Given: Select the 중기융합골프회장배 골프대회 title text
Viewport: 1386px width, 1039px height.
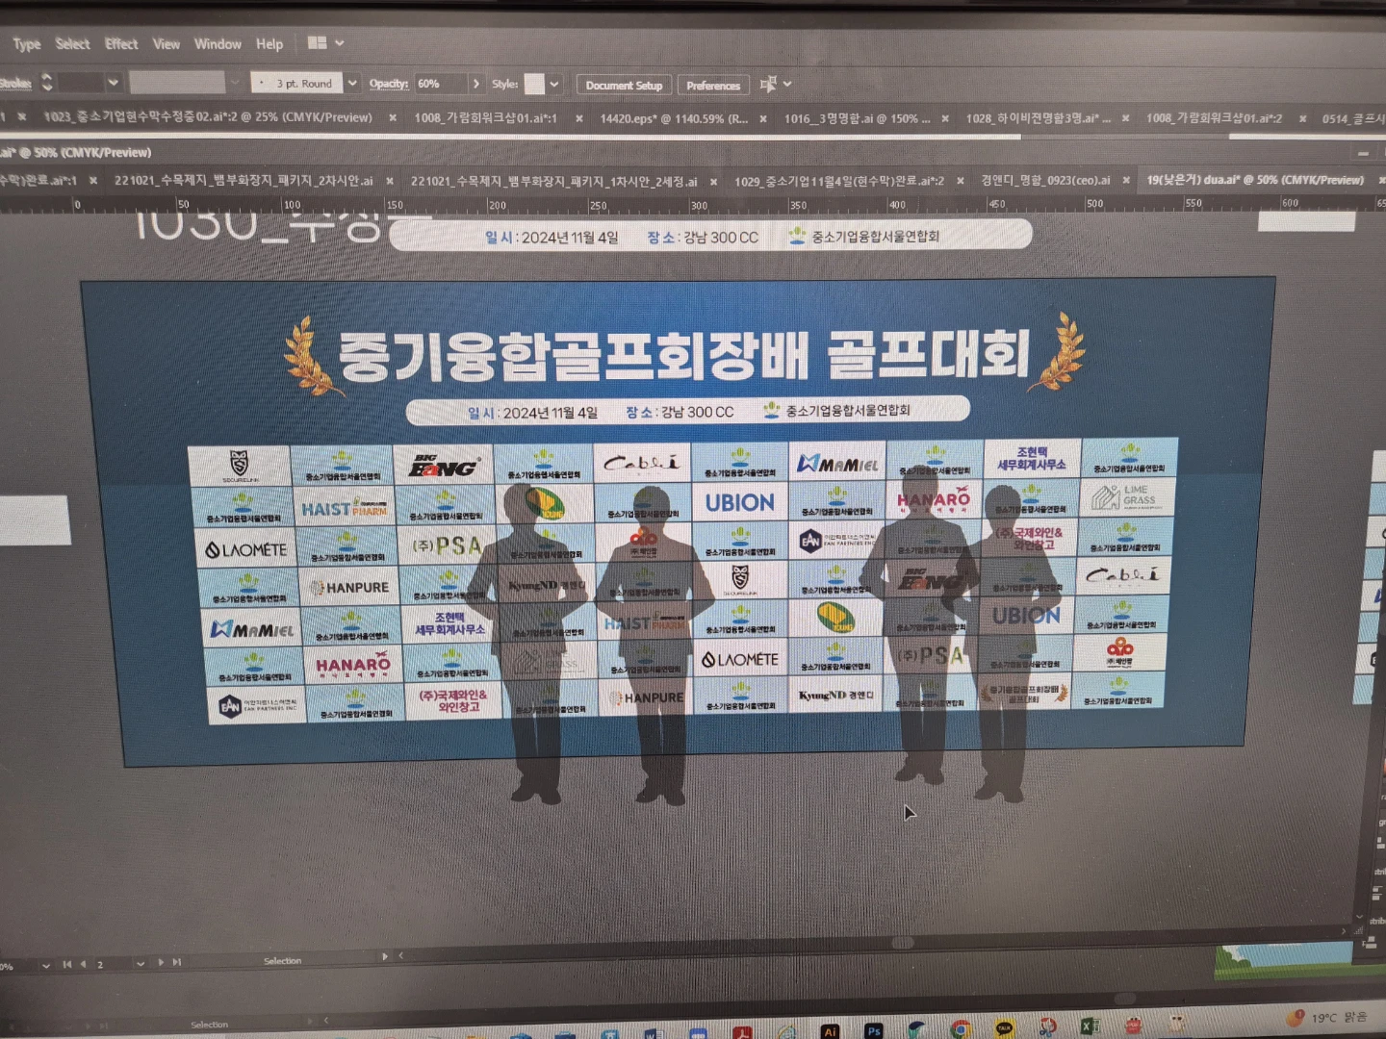Looking at the screenshot, I should (684, 355).
